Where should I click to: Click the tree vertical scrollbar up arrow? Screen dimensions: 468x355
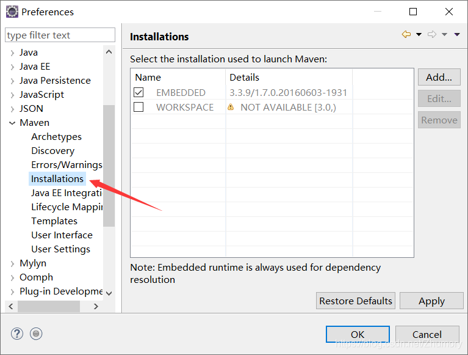[x=109, y=52]
